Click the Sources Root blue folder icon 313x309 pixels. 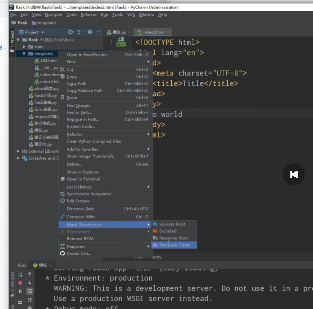[155, 224]
